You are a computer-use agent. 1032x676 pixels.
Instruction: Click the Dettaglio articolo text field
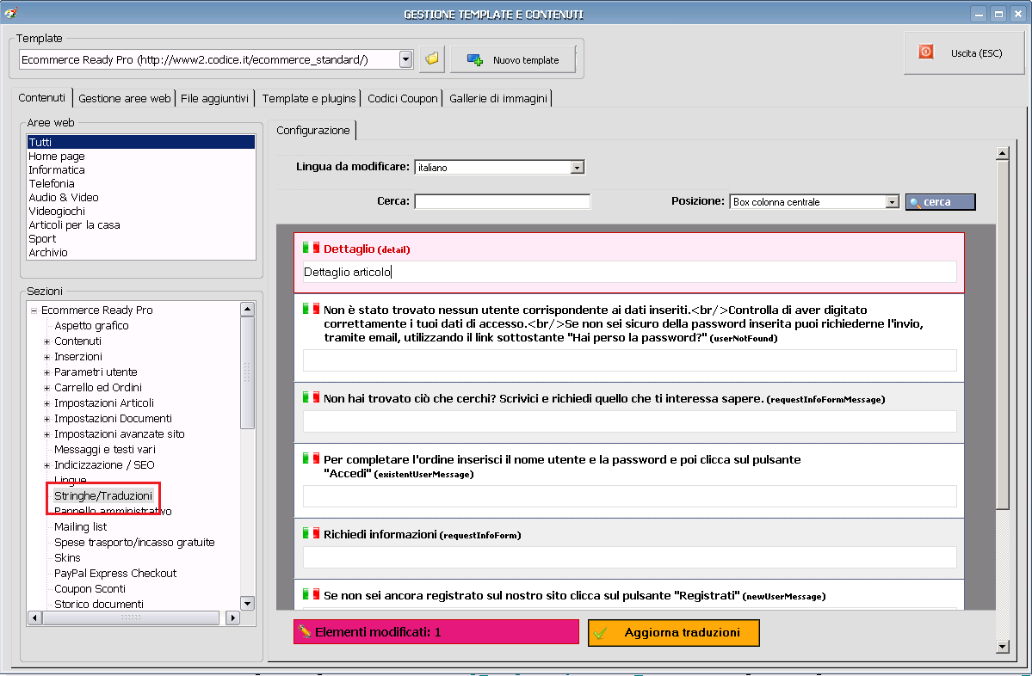point(630,272)
